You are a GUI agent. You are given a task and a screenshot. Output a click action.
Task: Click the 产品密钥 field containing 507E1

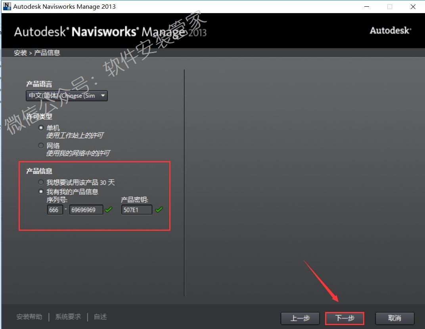coord(137,210)
